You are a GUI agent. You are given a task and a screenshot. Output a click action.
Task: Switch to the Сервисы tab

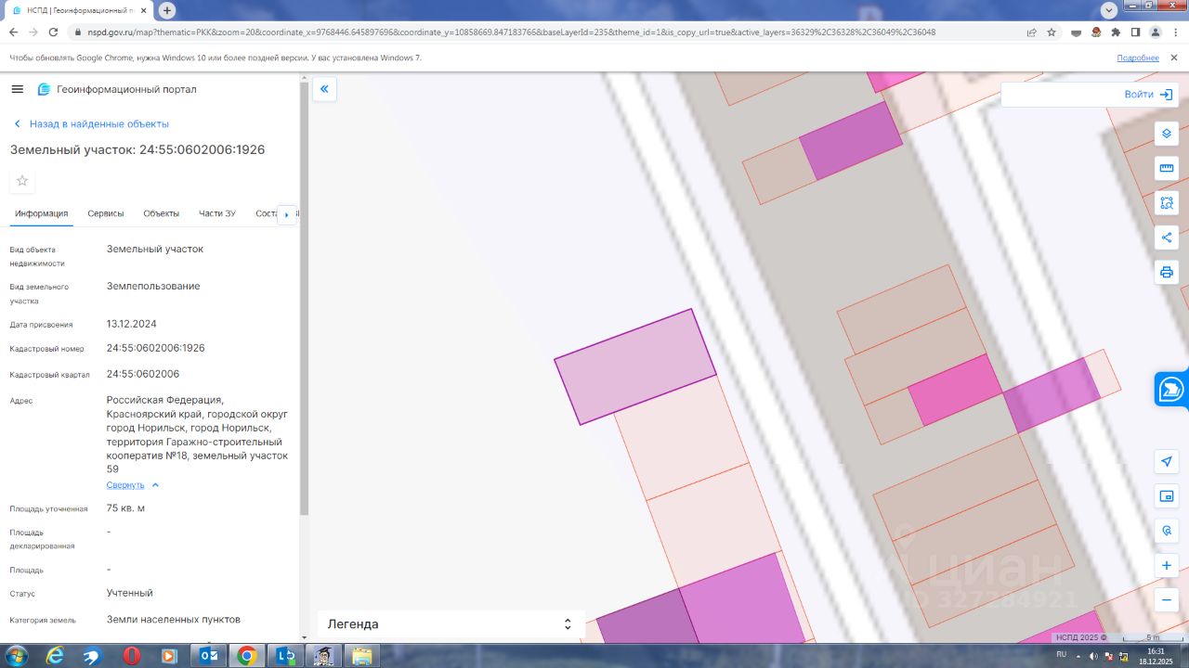[106, 213]
